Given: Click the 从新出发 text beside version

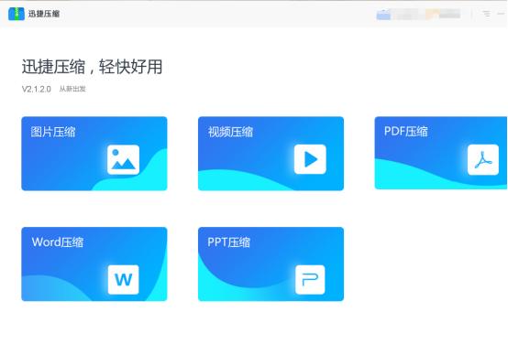Looking at the screenshot, I should click(72, 89).
